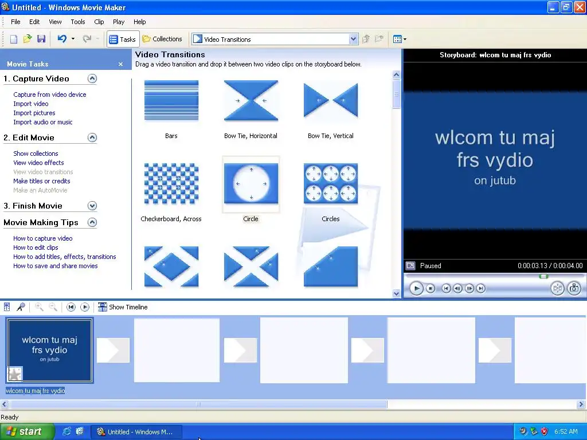Click the Narrate Timeline microphone icon
The height and width of the screenshot is (440, 587).
[21, 307]
